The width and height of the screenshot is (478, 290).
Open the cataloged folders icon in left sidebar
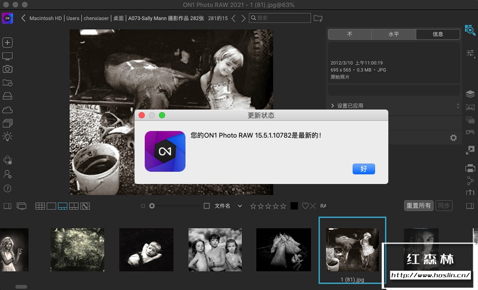coord(7,83)
